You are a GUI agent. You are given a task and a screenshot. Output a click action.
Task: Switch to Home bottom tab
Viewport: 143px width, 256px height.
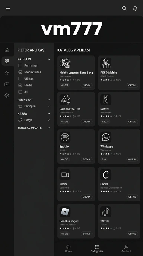click(x=69, y=249)
